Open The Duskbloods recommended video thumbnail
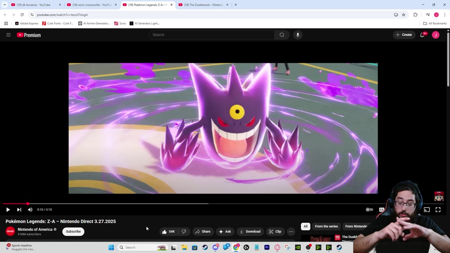This screenshot has width=450, height=253. point(321,239)
